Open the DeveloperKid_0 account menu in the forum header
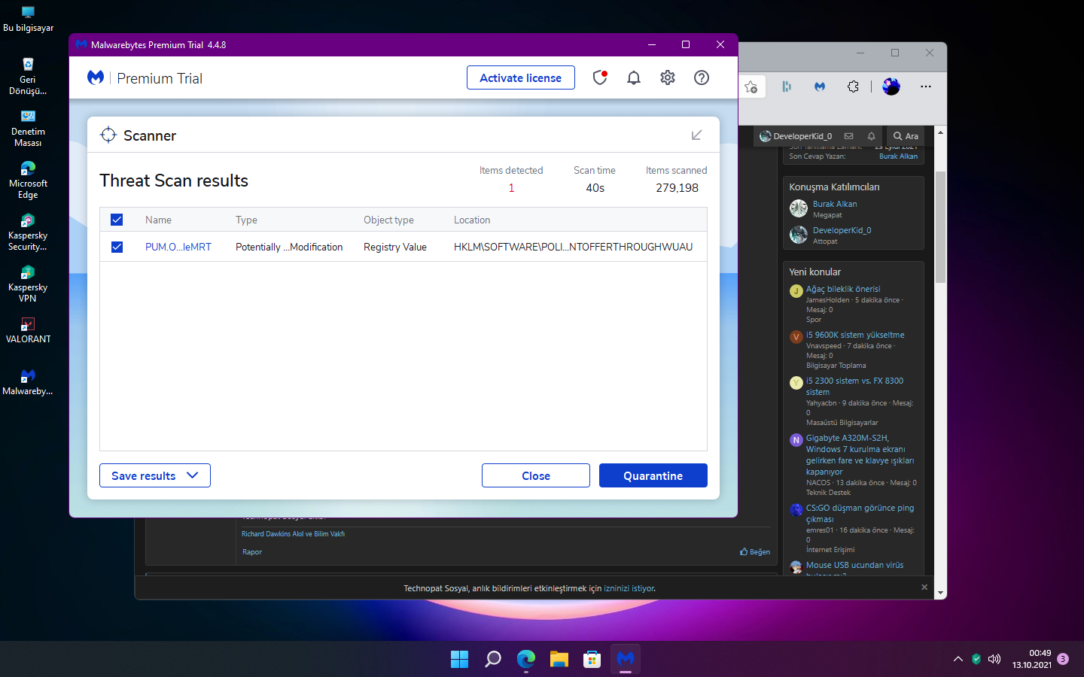Image resolution: width=1084 pixels, height=677 pixels. 796,136
